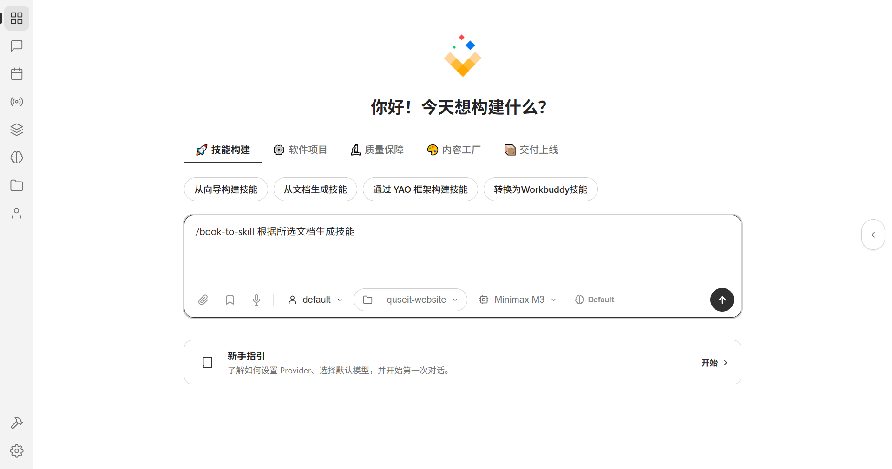Image resolution: width=892 pixels, height=469 pixels.
Task: Click the bookmark icon in input bar
Action: click(230, 300)
